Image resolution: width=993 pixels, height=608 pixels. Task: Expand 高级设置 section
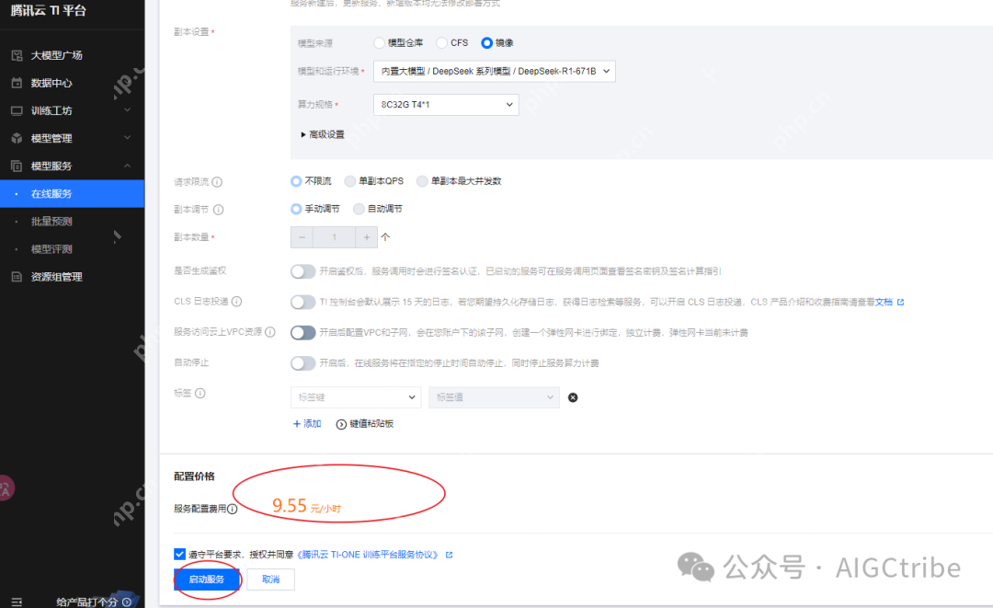tap(323, 134)
